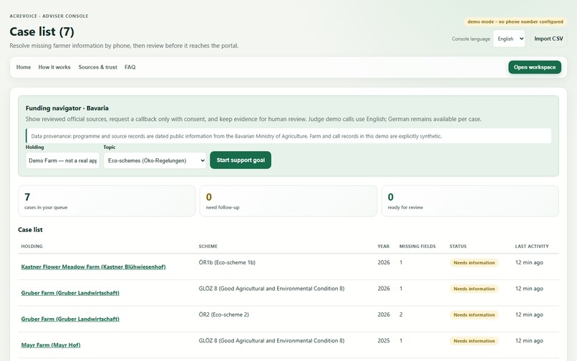Go to How it works page
The image size is (577, 361).
pos(54,67)
